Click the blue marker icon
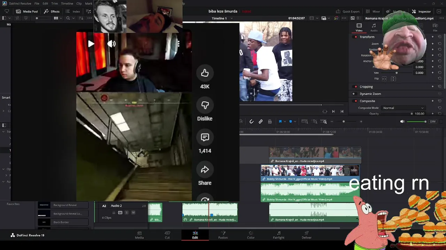 291,122
